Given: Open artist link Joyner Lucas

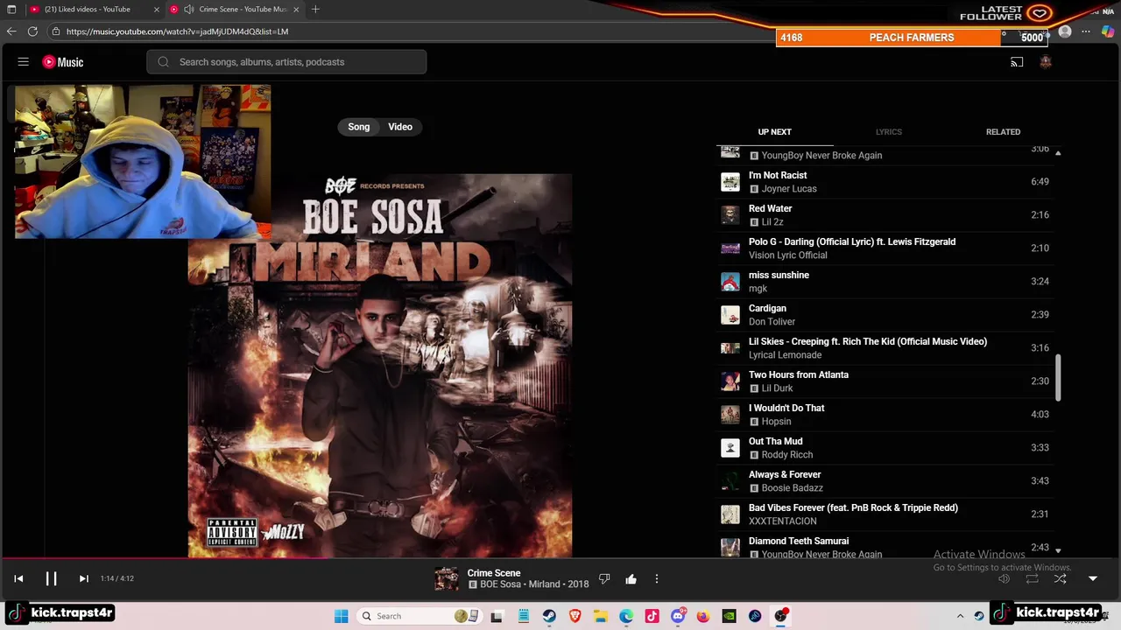Looking at the screenshot, I should point(789,189).
